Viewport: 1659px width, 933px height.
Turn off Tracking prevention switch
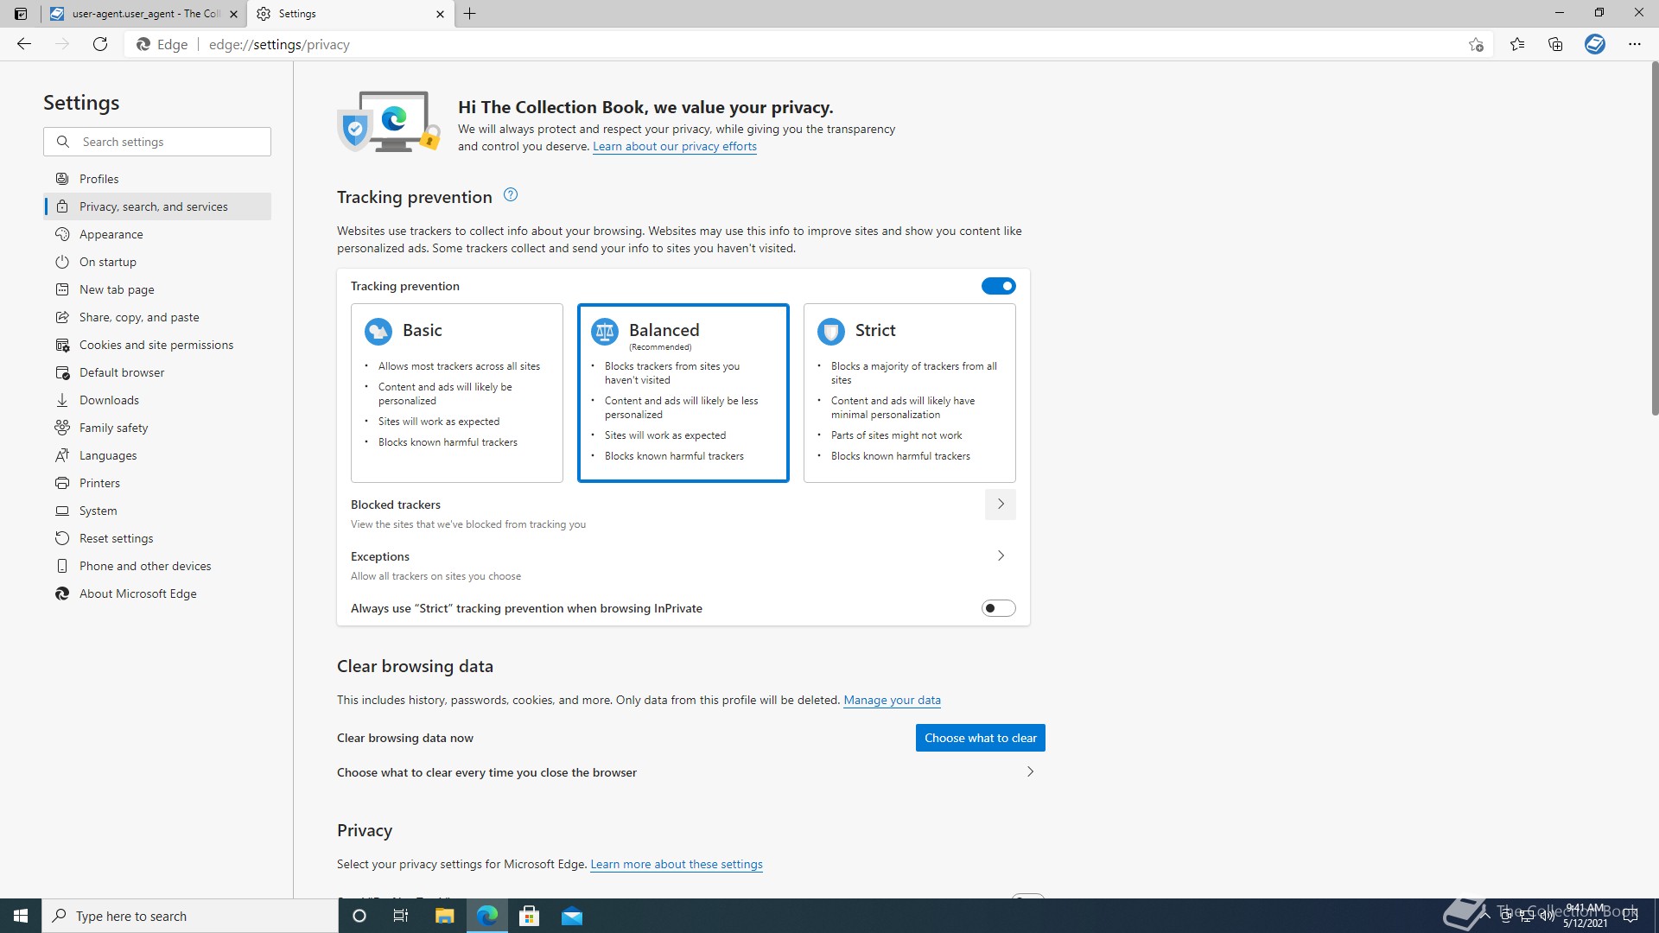coord(998,286)
